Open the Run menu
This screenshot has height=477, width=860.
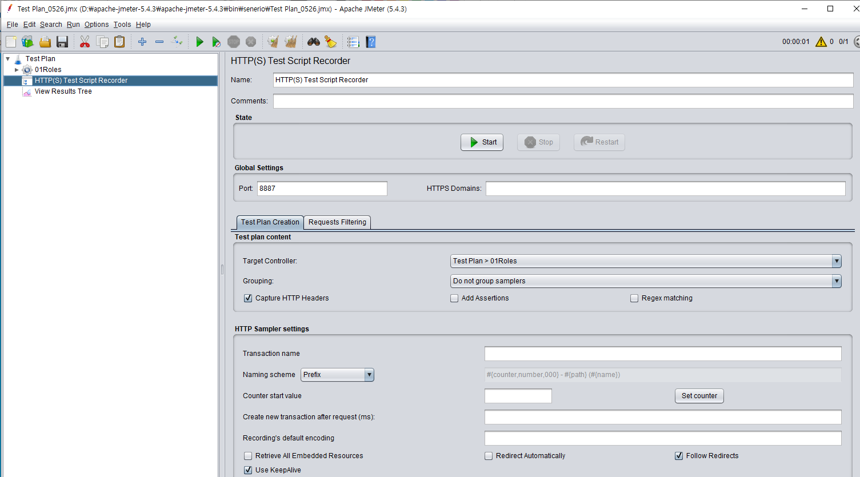(73, 25)
